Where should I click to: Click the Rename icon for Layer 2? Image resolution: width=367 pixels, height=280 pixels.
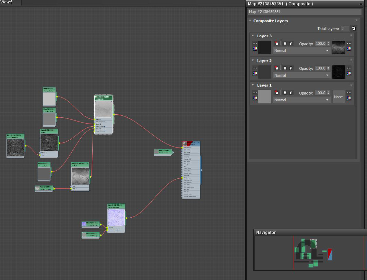(x=285, y=68)
